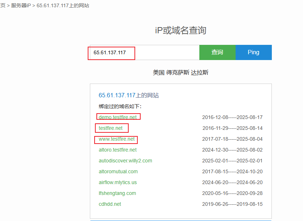Open the testfire.net domain link
Image resolution: width=303 pixels, height=221 pixels.
pos(111,128)
